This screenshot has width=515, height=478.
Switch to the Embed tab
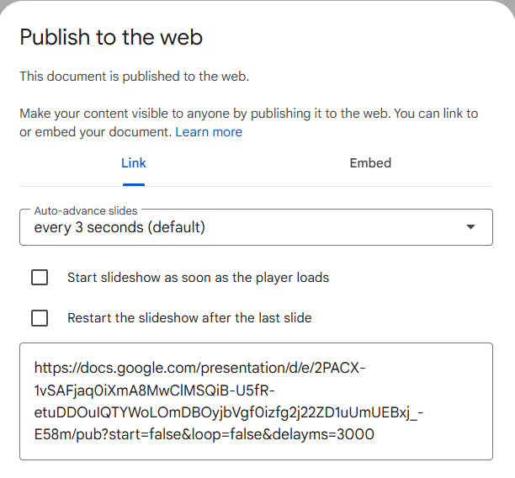click(x=370, y=163)
